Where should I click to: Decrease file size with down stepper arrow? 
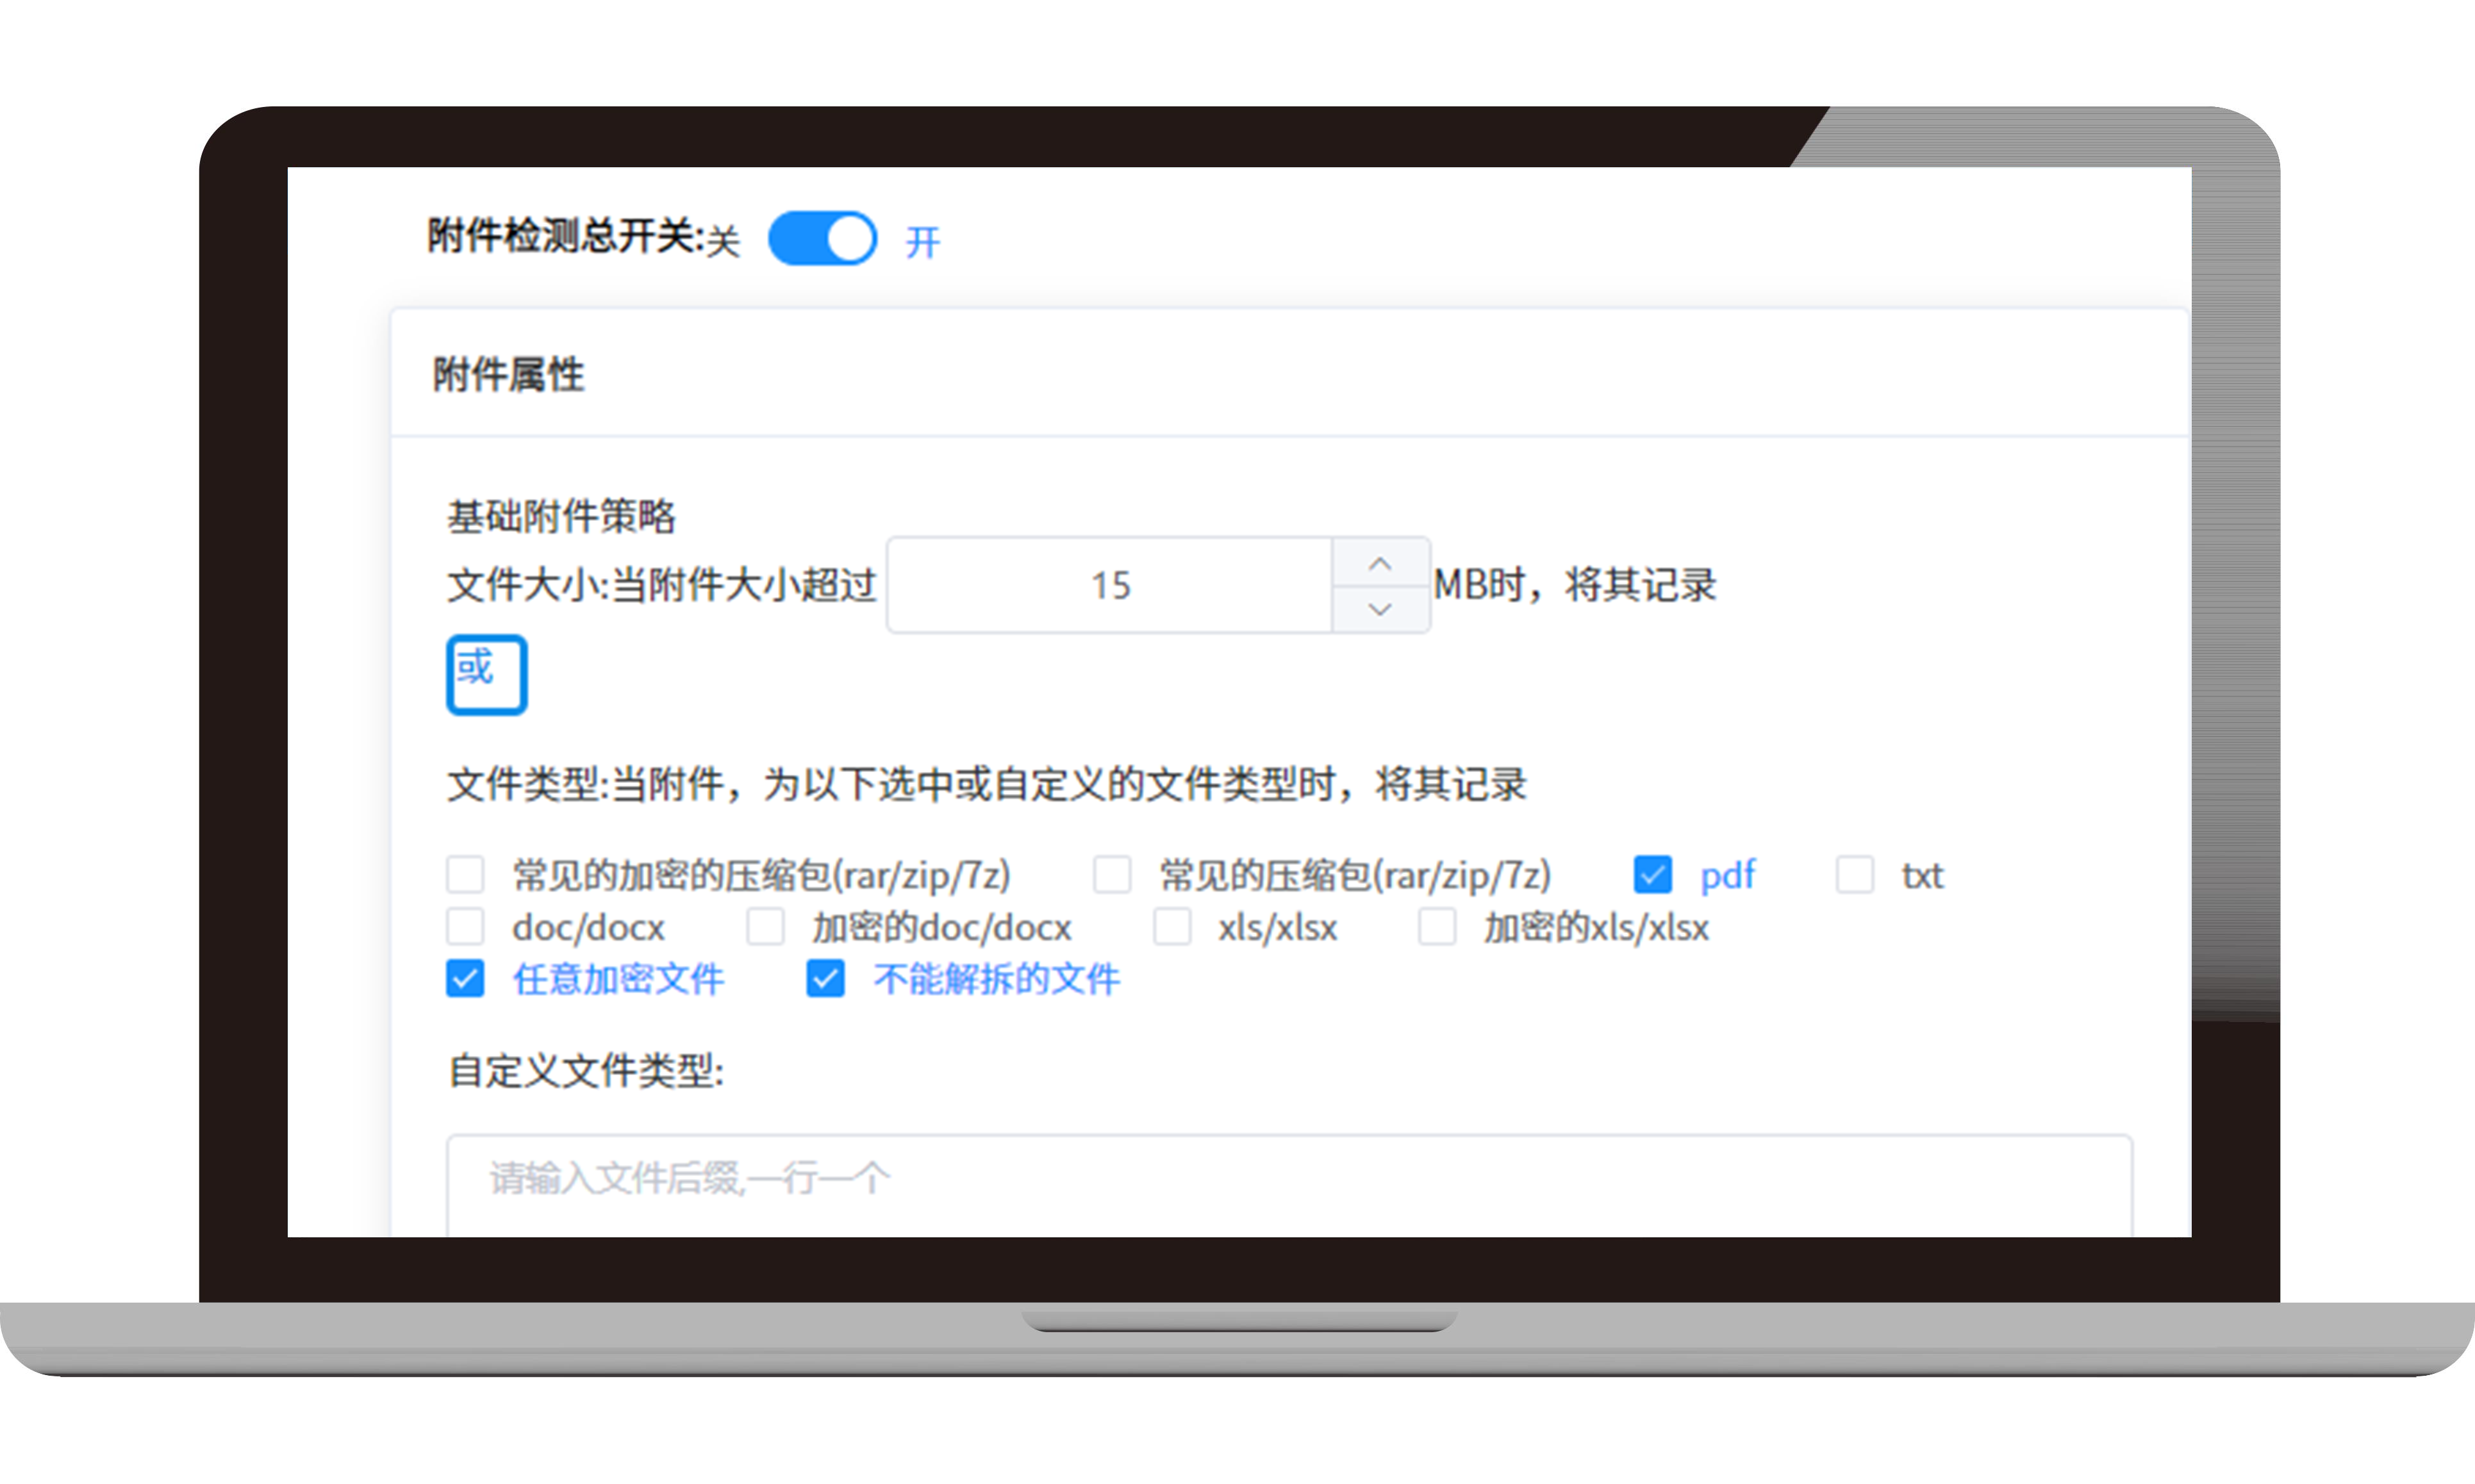1380,609
